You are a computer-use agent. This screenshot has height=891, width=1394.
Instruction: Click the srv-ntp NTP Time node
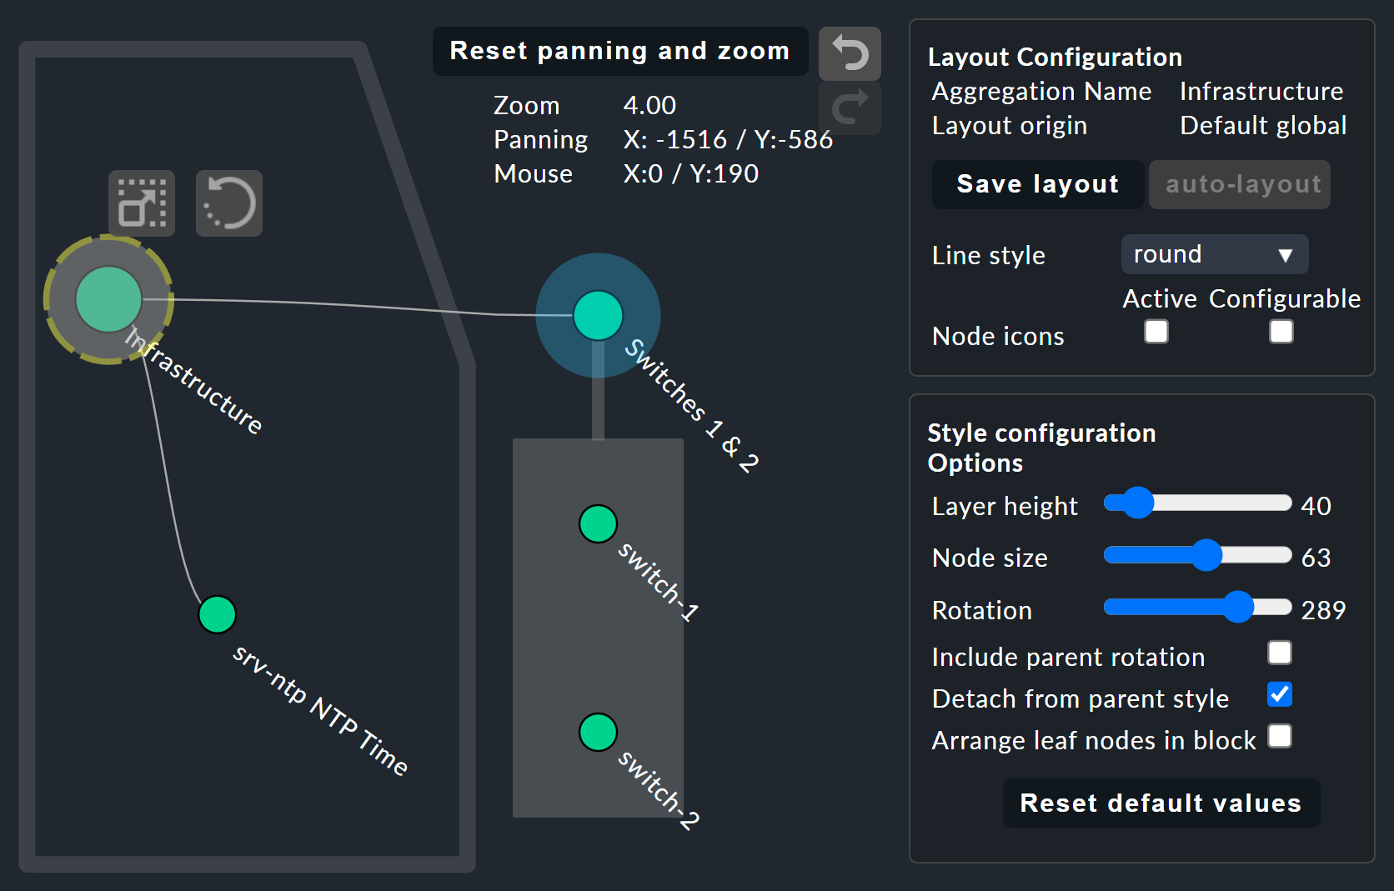click(217, 614)
